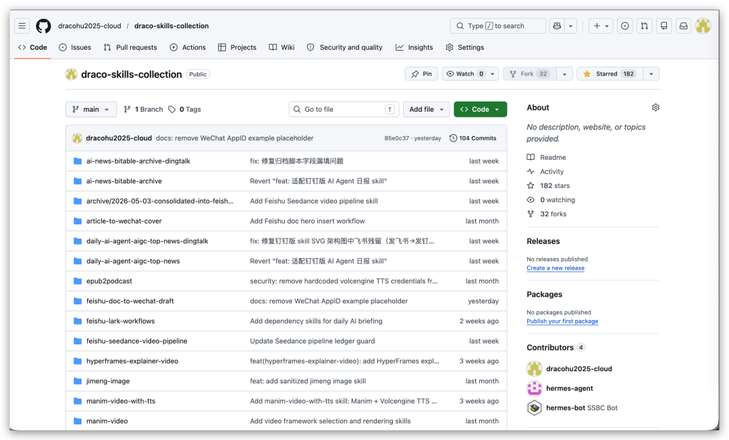The width and height of the screenshot is (729, 440).
Task: Click the pulse icon next to Activity
Action: pos(531,171)
